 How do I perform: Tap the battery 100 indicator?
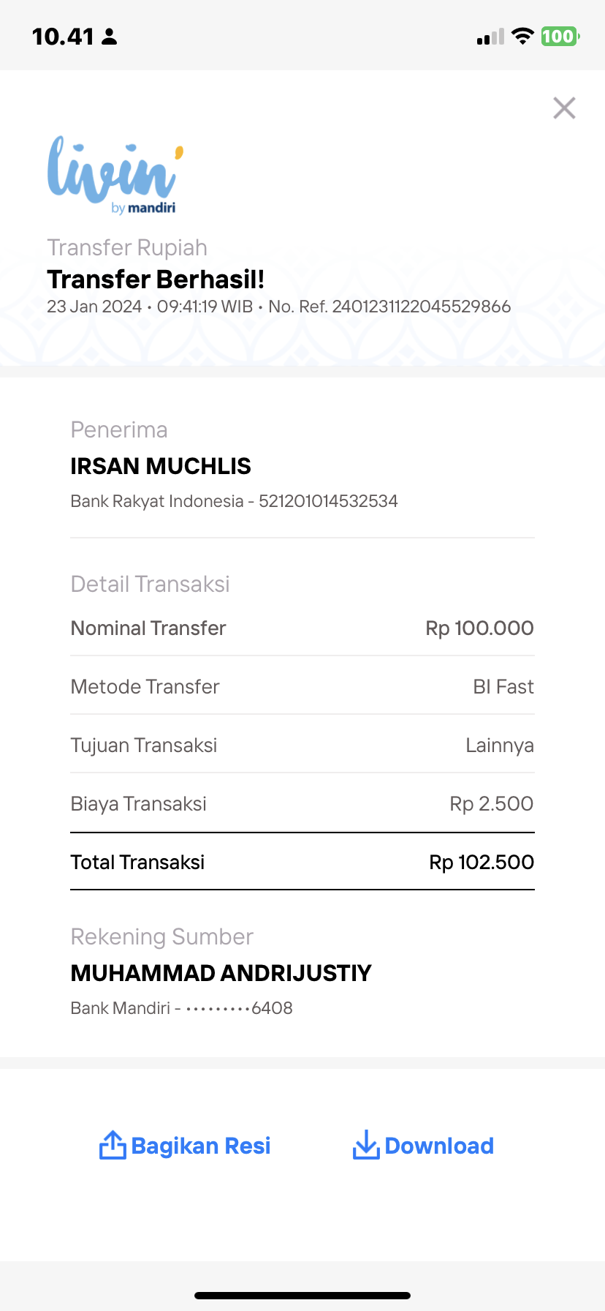560,36
